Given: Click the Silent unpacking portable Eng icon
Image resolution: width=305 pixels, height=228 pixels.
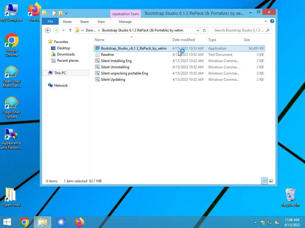Looking at the screenshot, I should [97, 73].
